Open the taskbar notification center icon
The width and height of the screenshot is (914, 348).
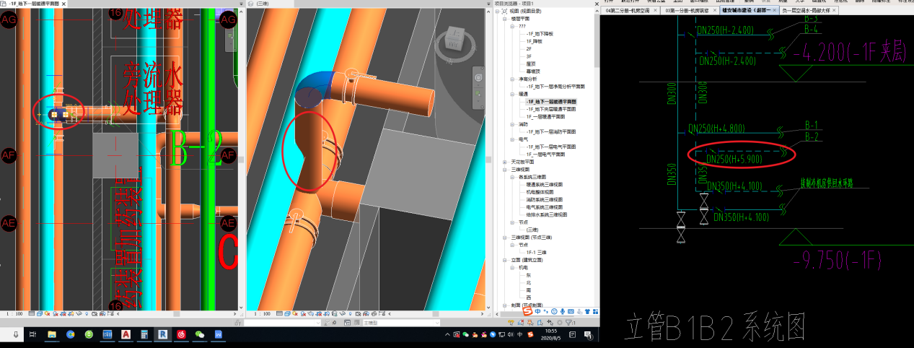(x=587, y=335)
